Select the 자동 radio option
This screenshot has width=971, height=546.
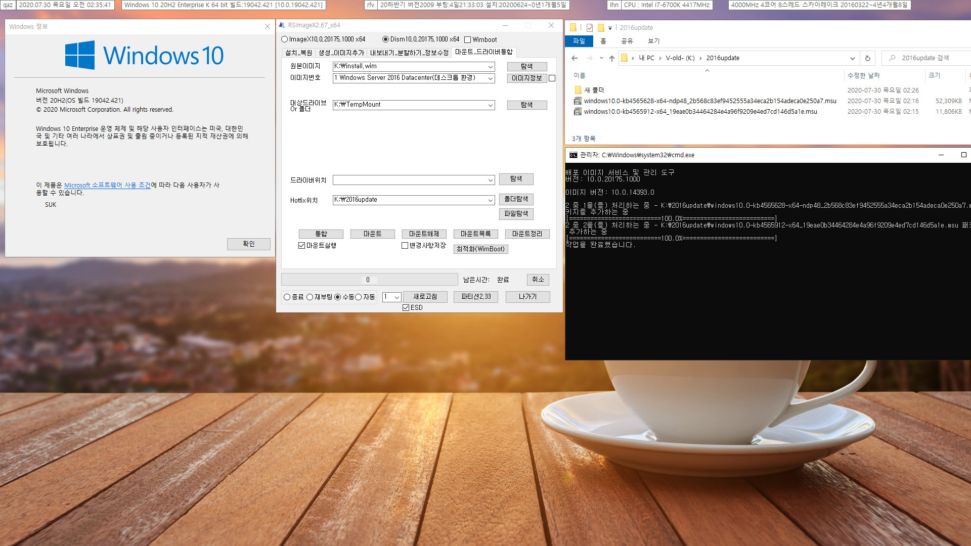(359, 297)
